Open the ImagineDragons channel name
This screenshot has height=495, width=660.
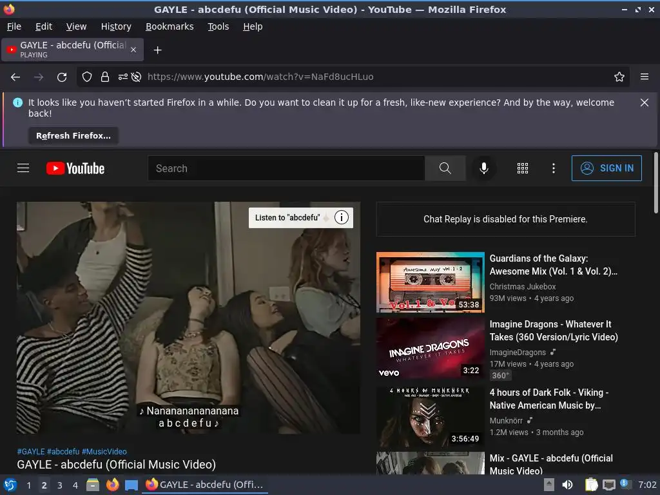coord(518,353)
